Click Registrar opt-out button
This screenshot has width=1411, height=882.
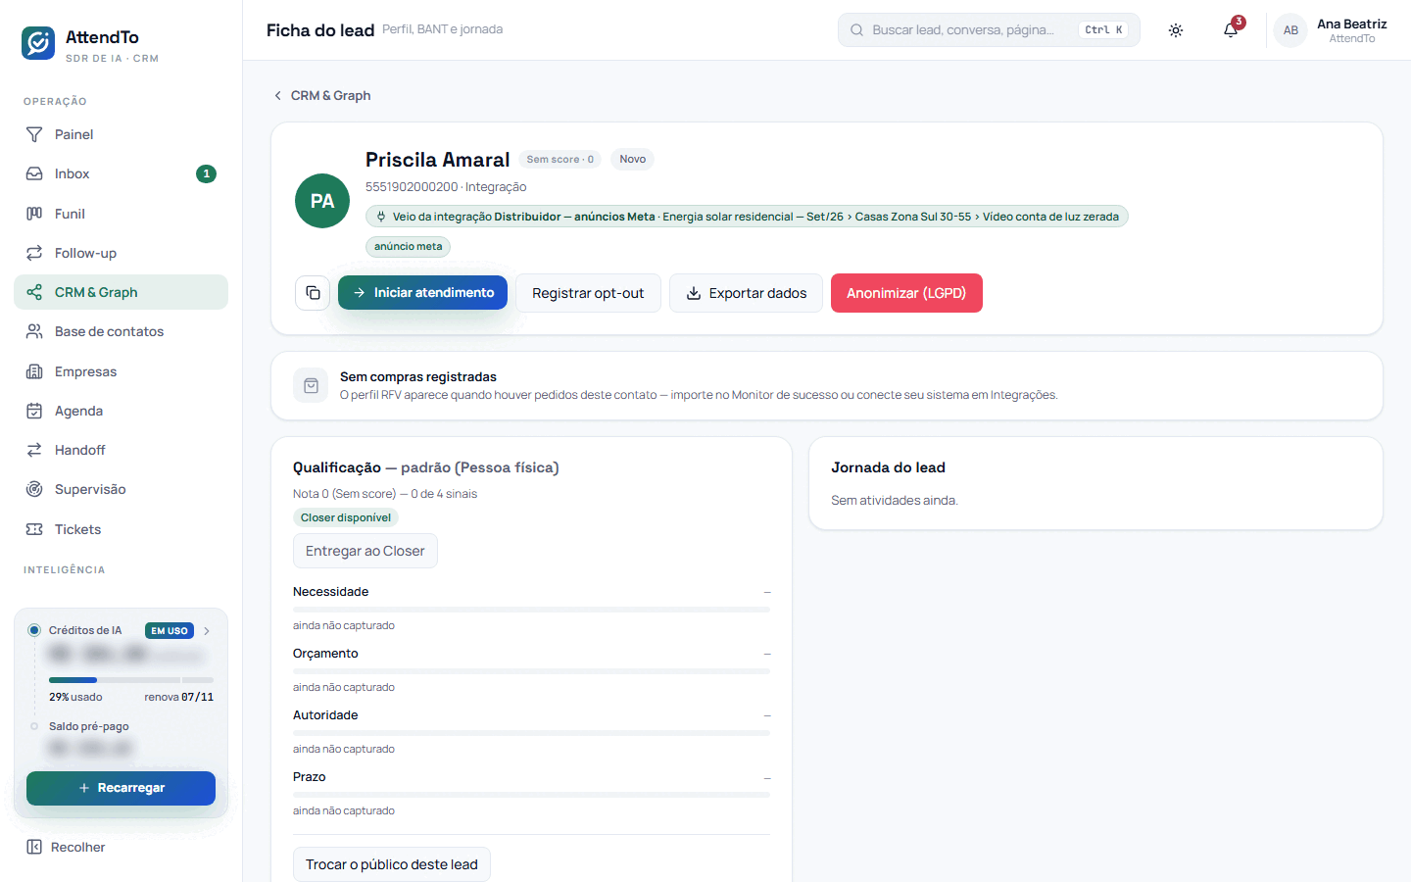[588, 293]
